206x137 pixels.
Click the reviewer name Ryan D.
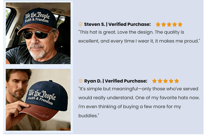point(93,81)
